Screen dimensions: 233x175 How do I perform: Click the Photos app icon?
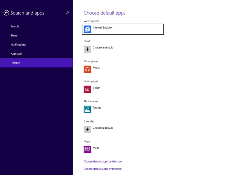(87, 109)
